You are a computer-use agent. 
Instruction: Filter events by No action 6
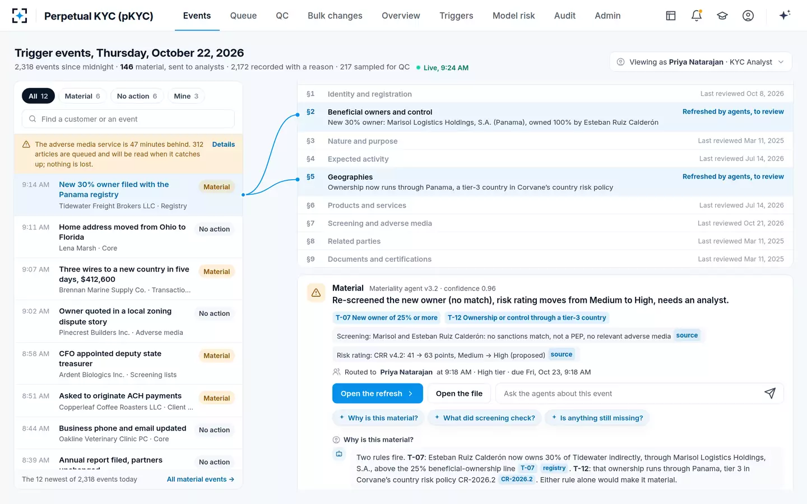pyautogui.click(x=137, y=96)
